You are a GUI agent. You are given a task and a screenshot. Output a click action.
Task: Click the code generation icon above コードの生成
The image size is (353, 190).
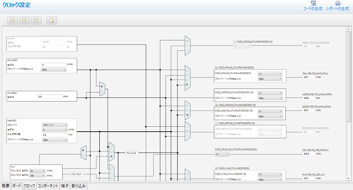313,3
